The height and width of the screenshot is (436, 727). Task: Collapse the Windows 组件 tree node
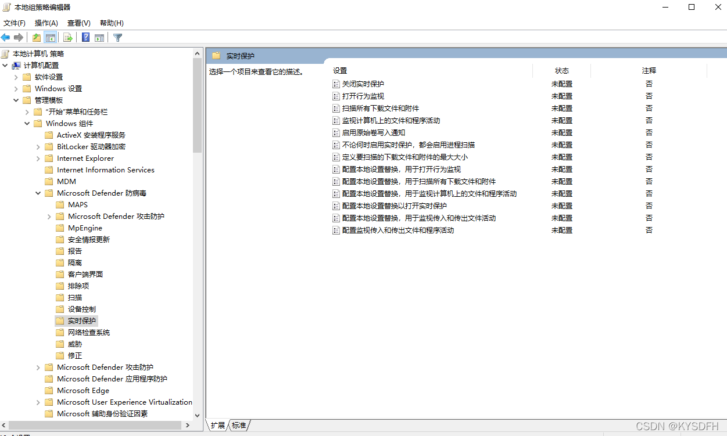coord(27,124)
